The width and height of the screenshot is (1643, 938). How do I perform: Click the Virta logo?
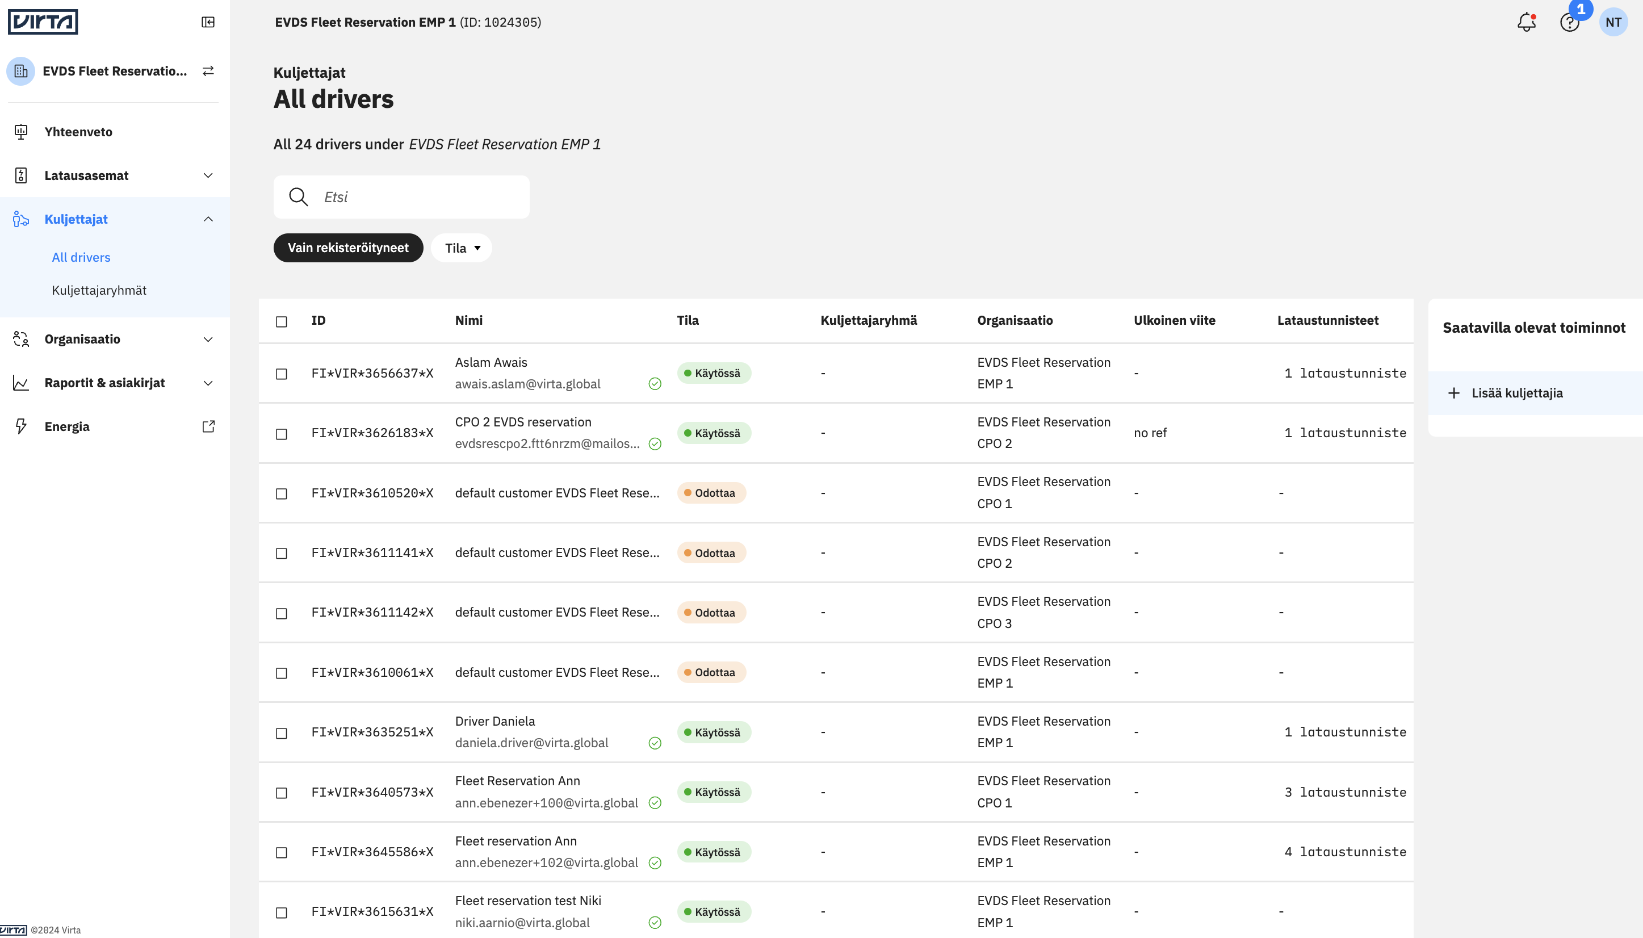(x=43, y=22)
